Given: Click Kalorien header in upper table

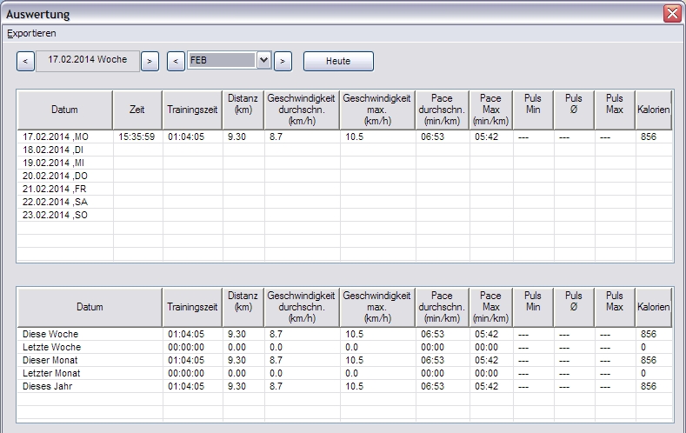Looking at the screenshot, I should pos(654,110).
